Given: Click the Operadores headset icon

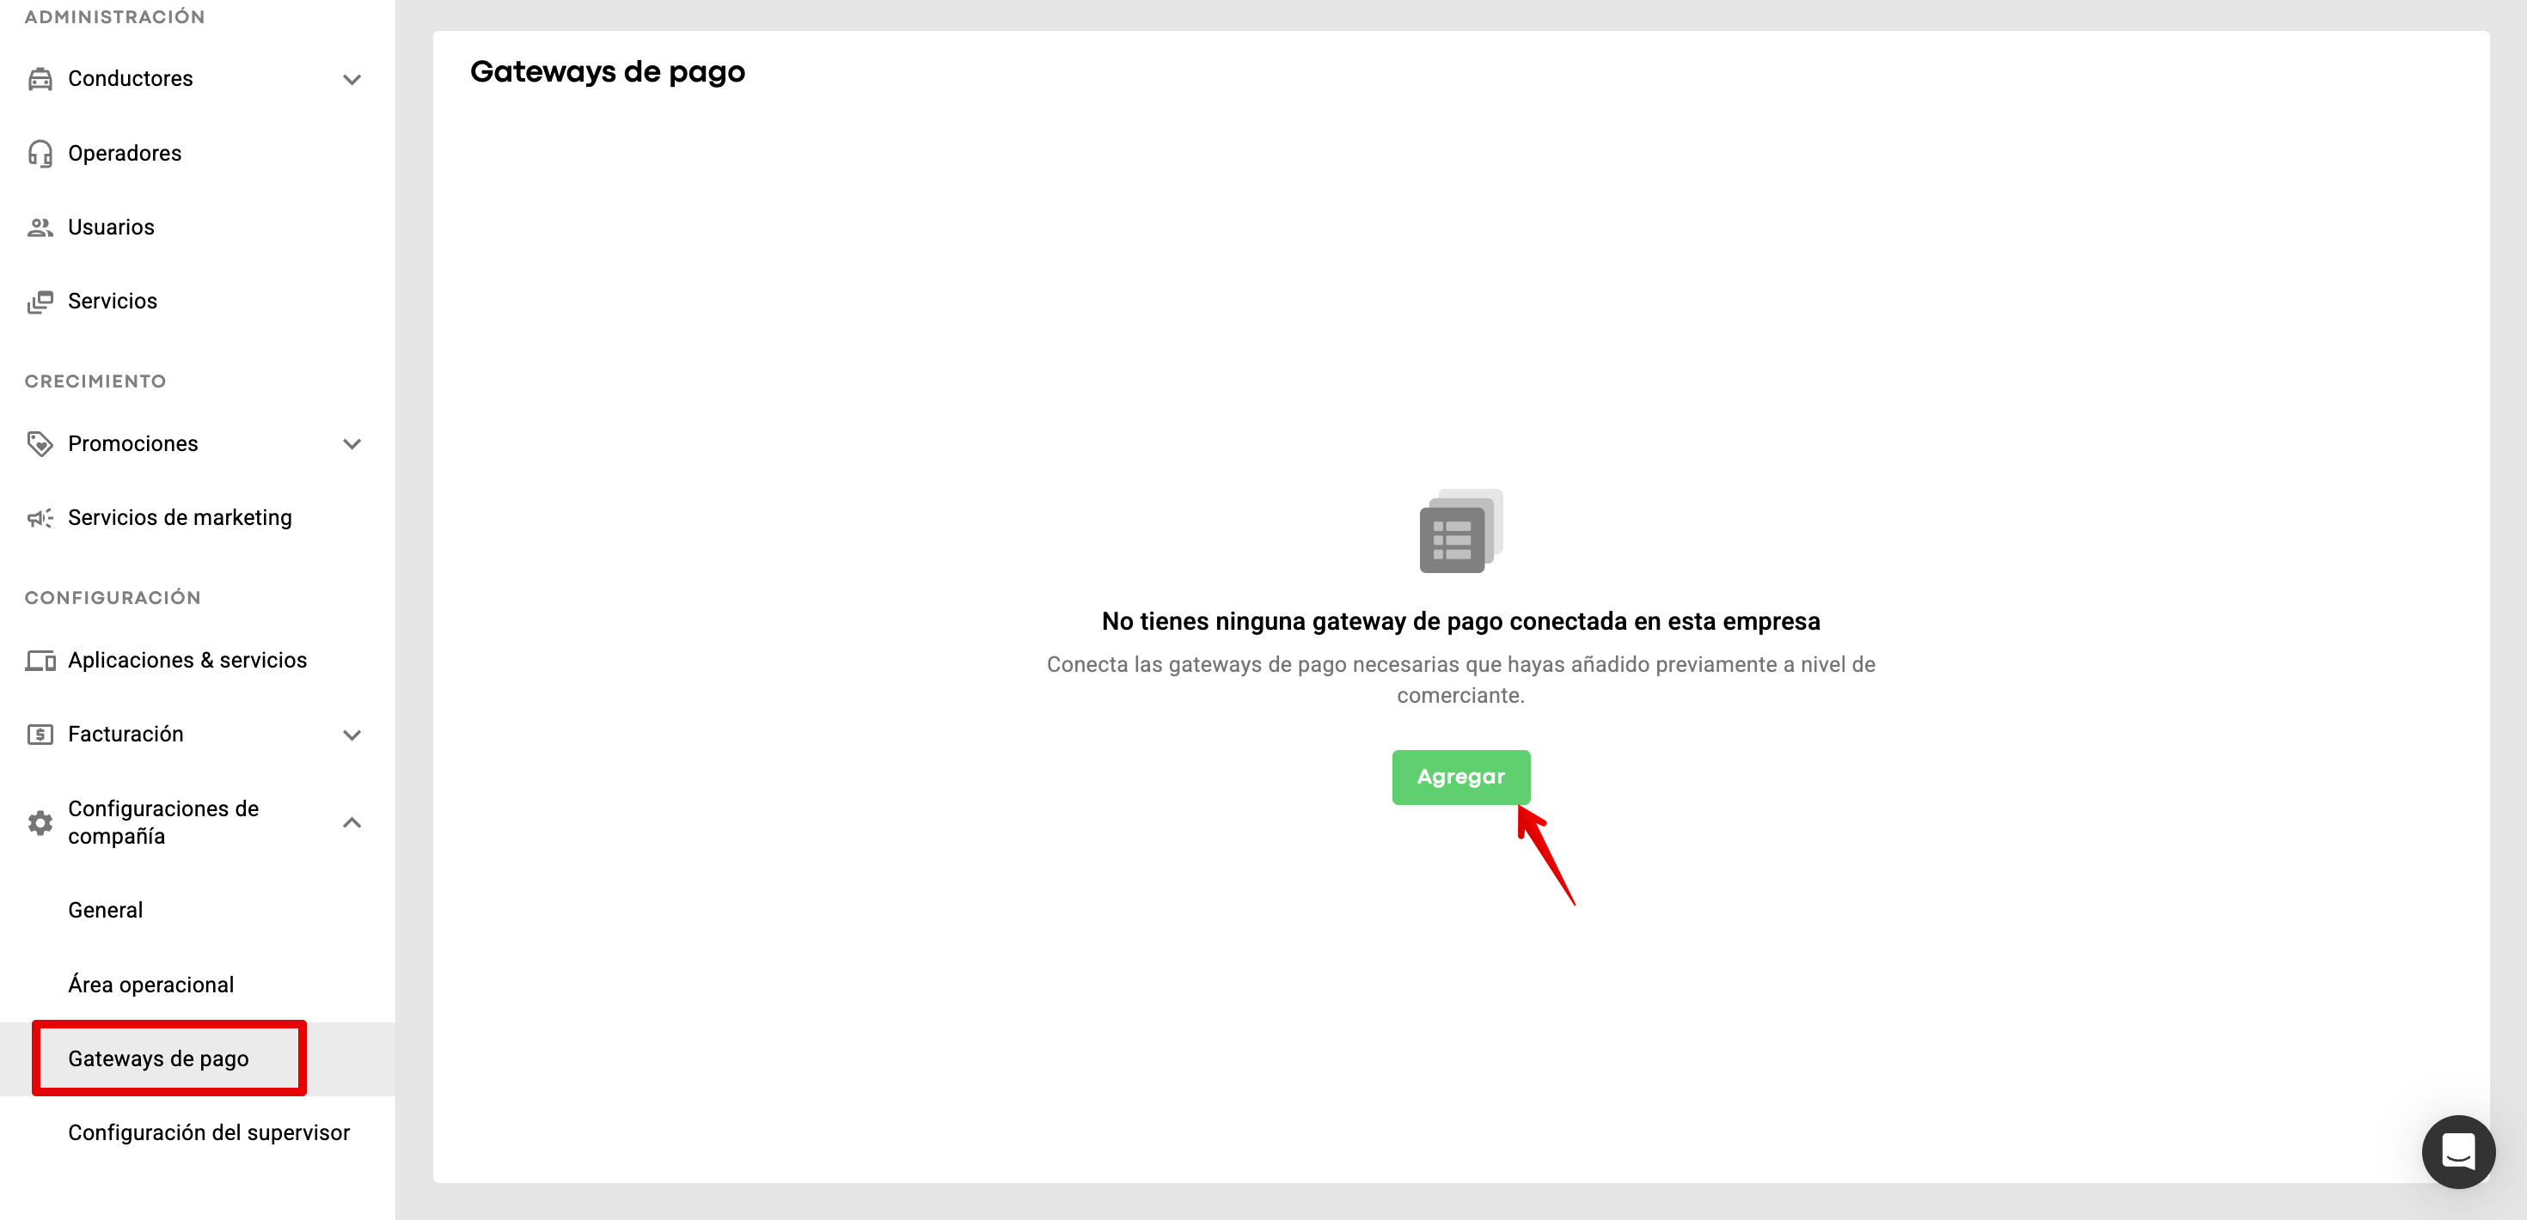Looking at the screenshot, I should pos(40,154).
